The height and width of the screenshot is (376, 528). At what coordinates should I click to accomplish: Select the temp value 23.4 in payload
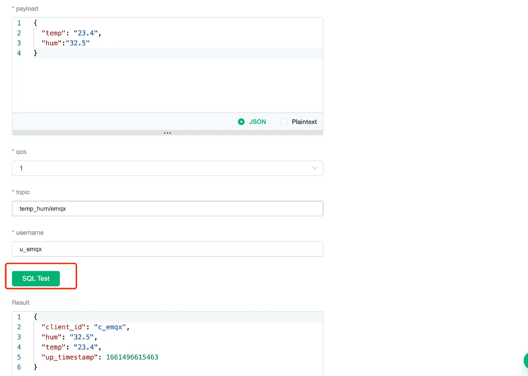click(86, 33)
